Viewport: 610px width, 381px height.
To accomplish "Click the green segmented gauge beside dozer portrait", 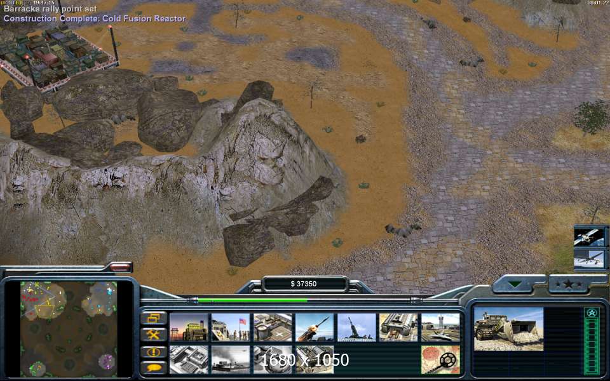I will tap(592, 346).
